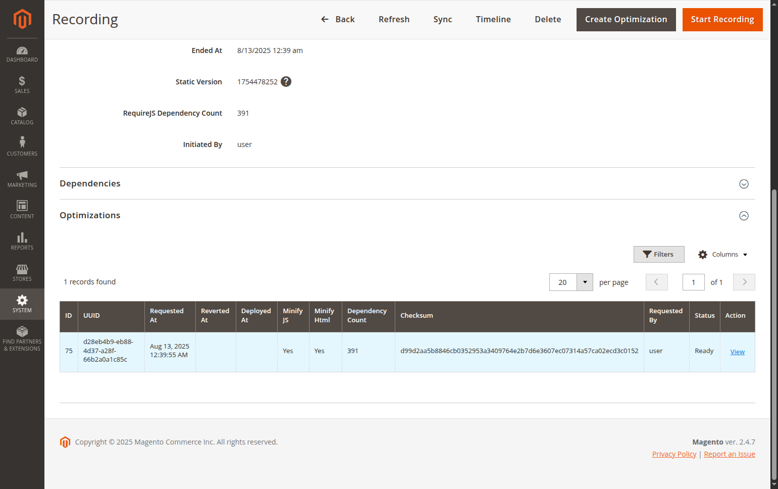778x489 pixels.
Task: Open the Filters panel
Action: pos(659,254)
